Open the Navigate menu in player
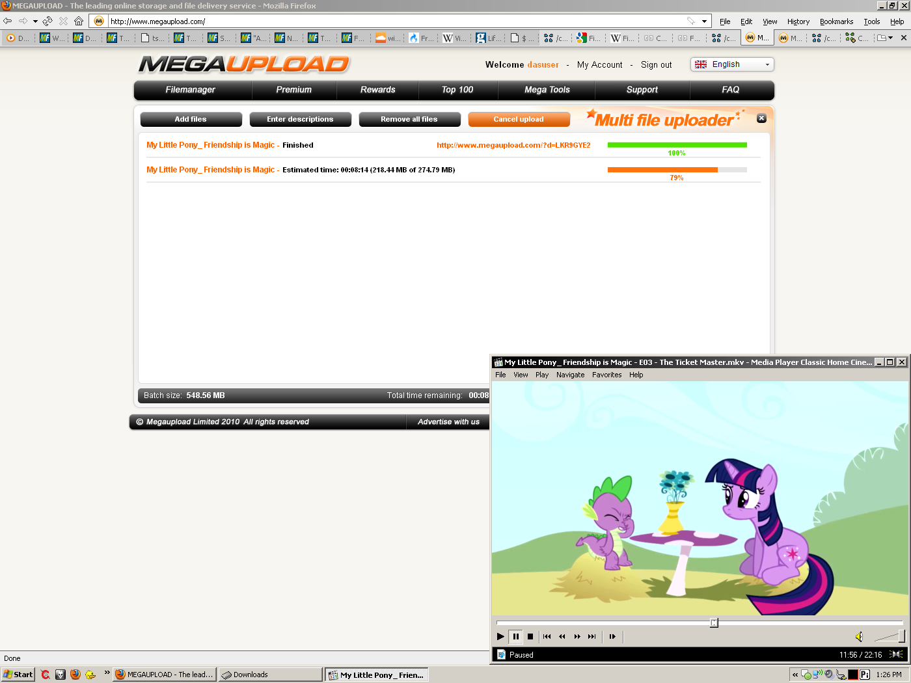911x683 pixels. point(570,375)
